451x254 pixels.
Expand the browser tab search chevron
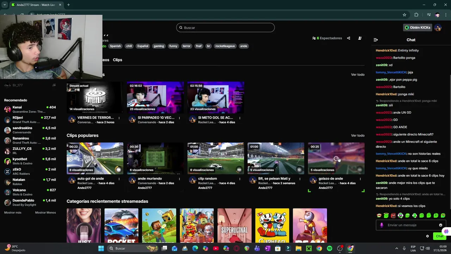click(x=4, y=5)
